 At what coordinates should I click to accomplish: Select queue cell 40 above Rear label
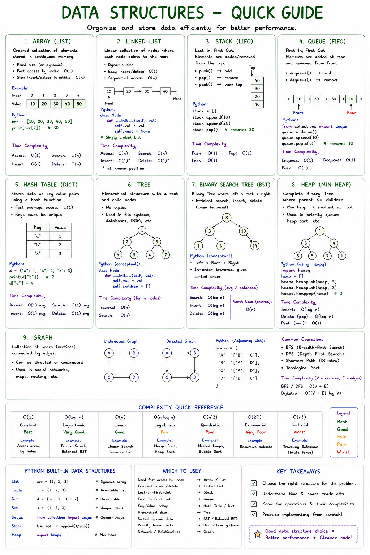coord(351,99)
